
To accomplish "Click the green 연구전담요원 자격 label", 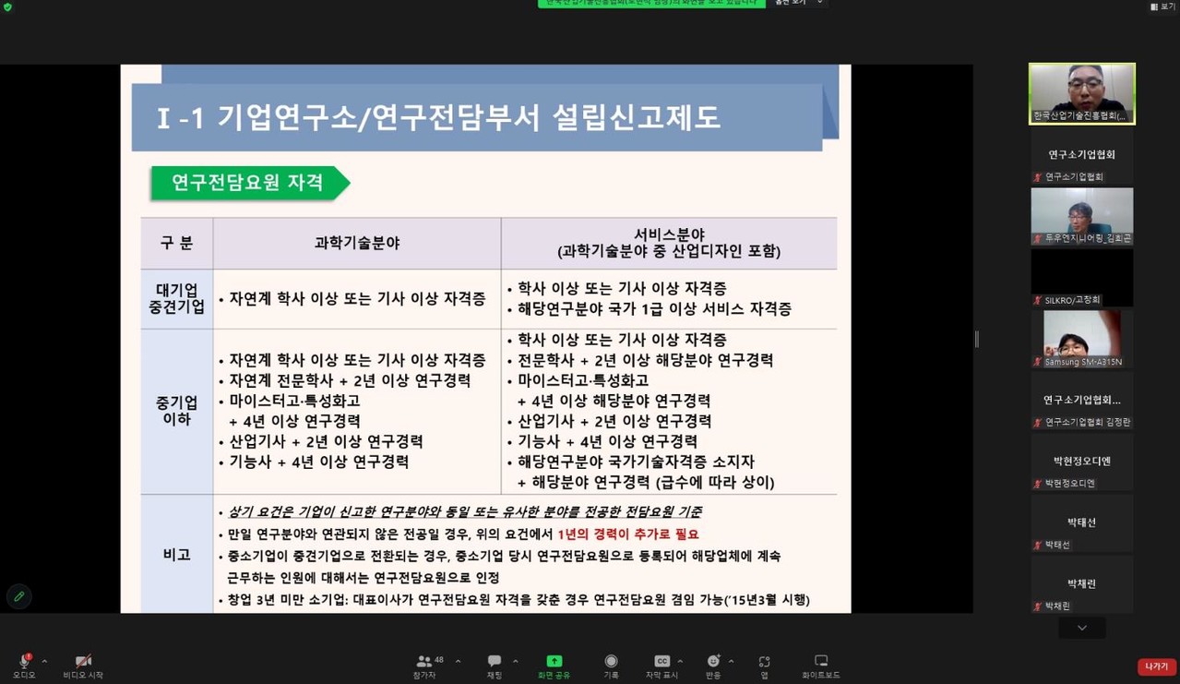I will click(249, 183).
